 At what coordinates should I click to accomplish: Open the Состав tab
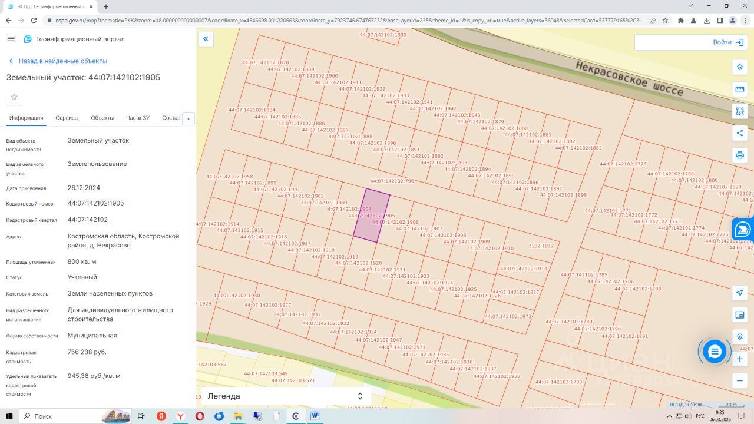tap(171, 118)
